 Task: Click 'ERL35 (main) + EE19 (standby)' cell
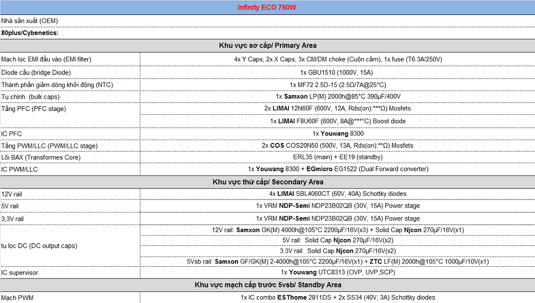tap(338, 157)
